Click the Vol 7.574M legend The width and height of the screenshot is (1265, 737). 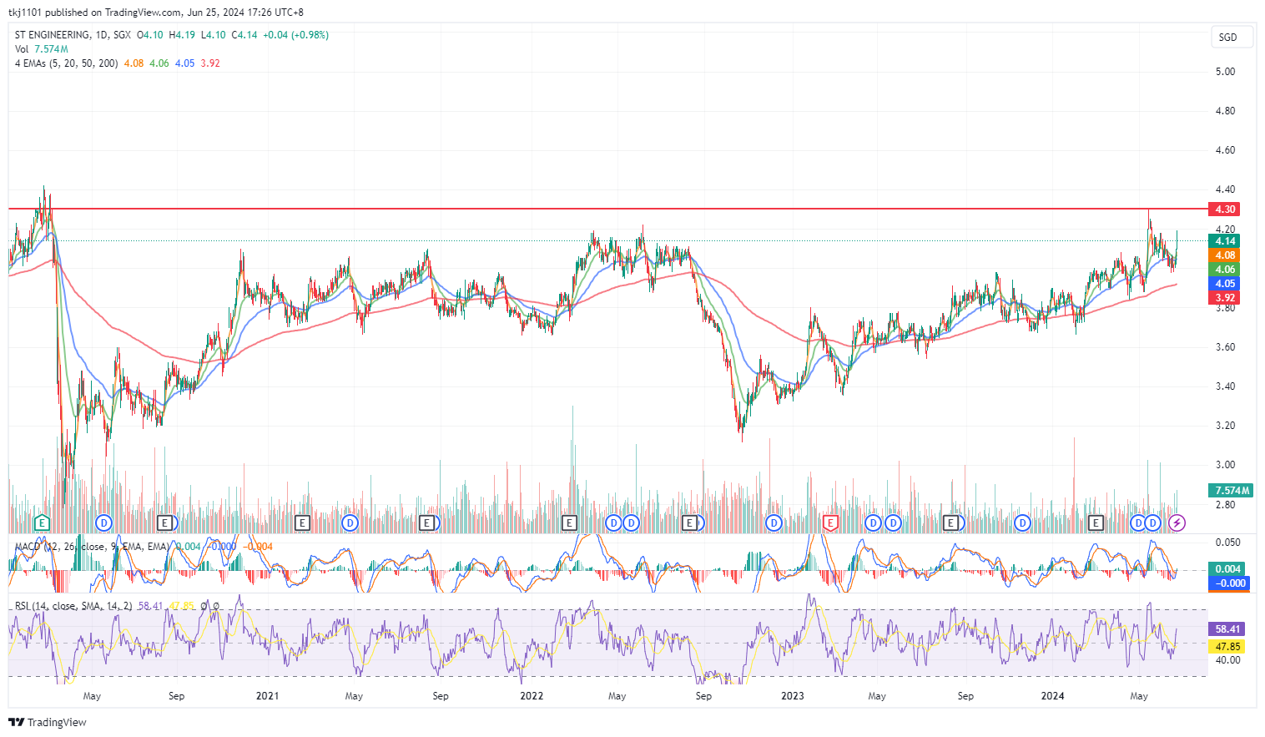point(42,49)
